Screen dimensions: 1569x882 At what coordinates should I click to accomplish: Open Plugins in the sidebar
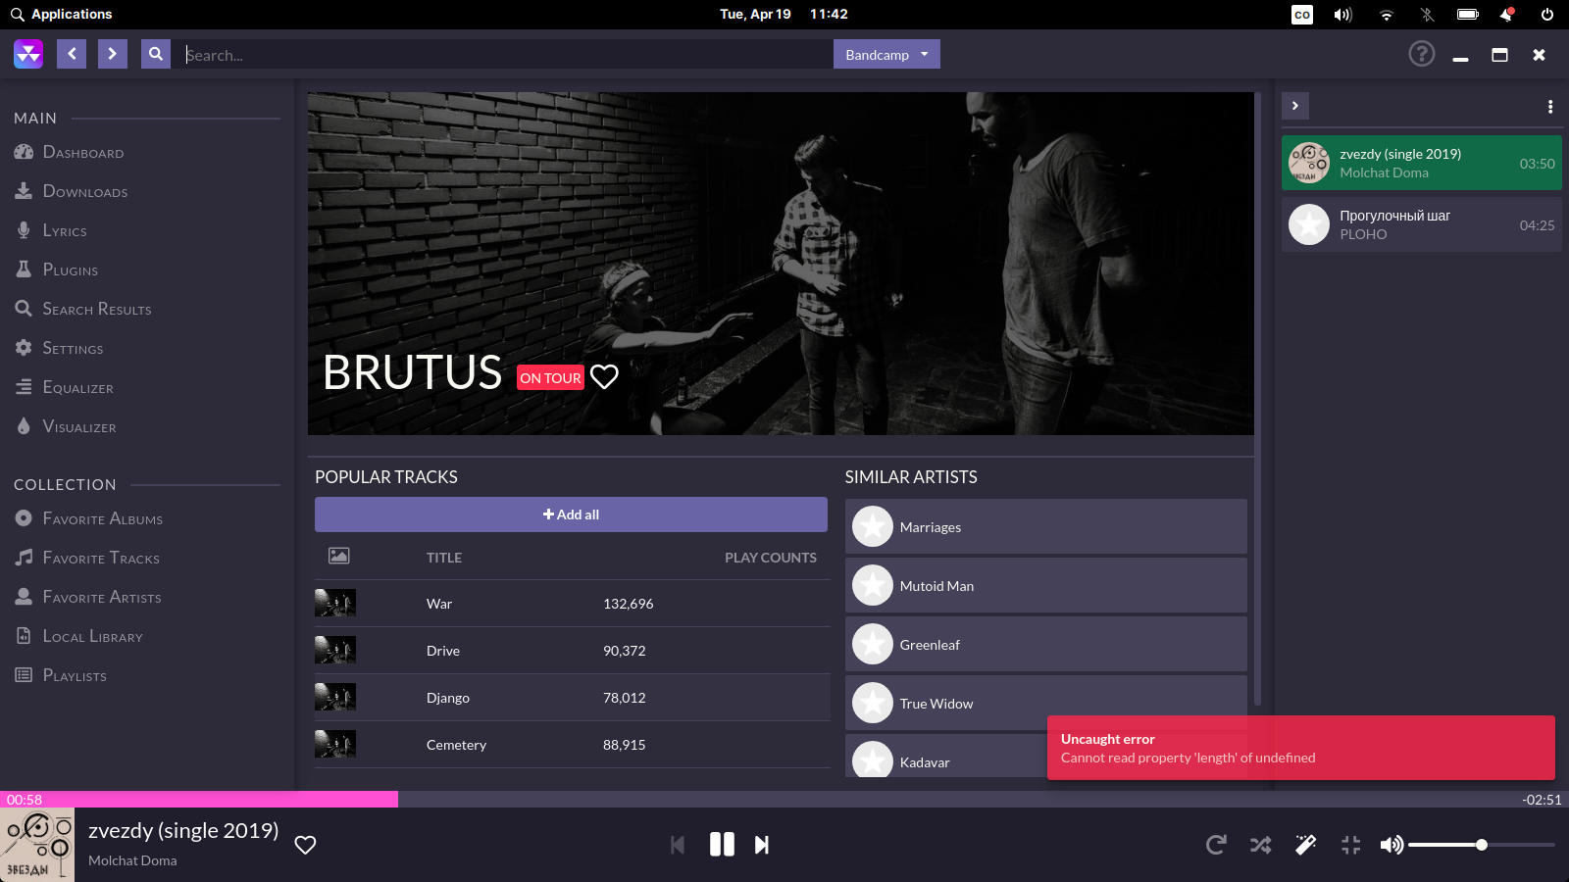[56, 269]
